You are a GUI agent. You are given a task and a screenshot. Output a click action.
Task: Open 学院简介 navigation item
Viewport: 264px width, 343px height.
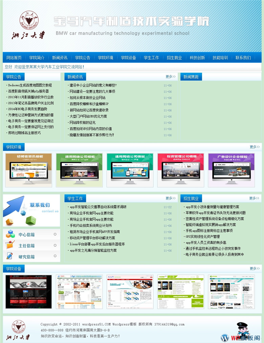(x=37, y=58)
